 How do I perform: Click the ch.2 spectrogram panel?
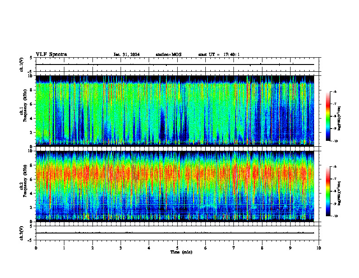[x=175, y=186]
